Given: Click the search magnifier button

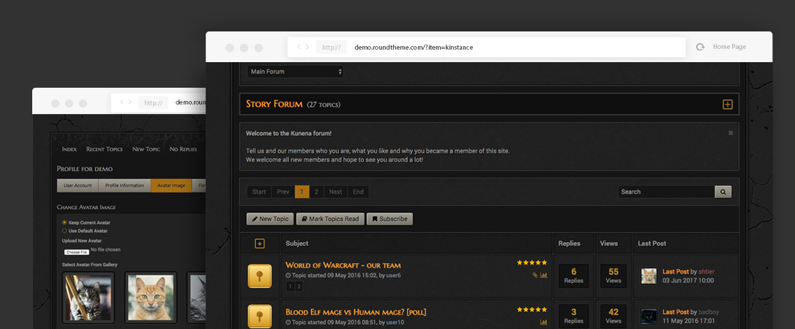Looking at the screenshot, I should (x=723, y=192).
